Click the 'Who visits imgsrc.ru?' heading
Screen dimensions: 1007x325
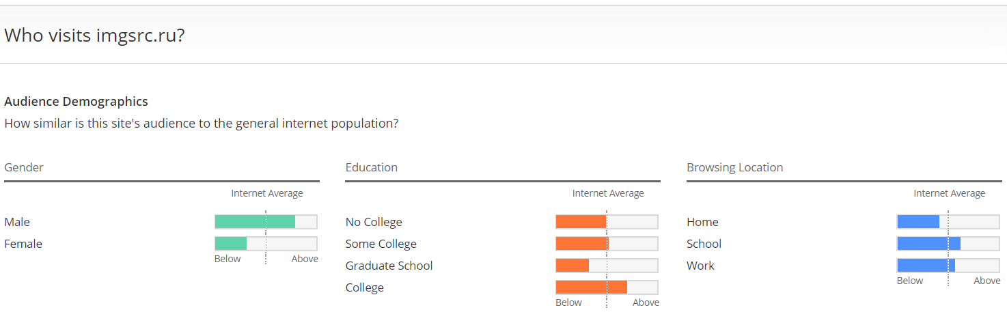(x=94, y=36)
